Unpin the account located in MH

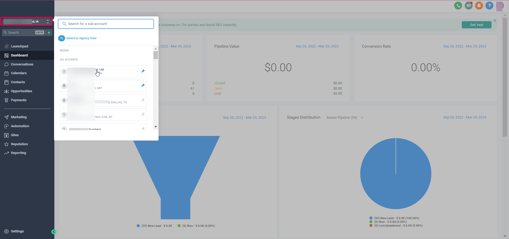pyautogui.click(x=143, y=86)
